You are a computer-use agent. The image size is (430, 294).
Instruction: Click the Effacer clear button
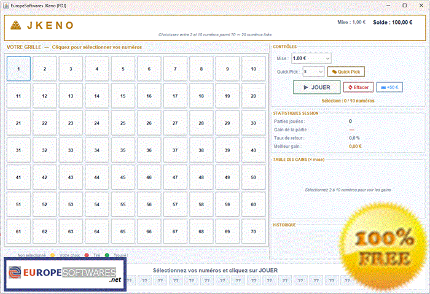coord(358,87)
